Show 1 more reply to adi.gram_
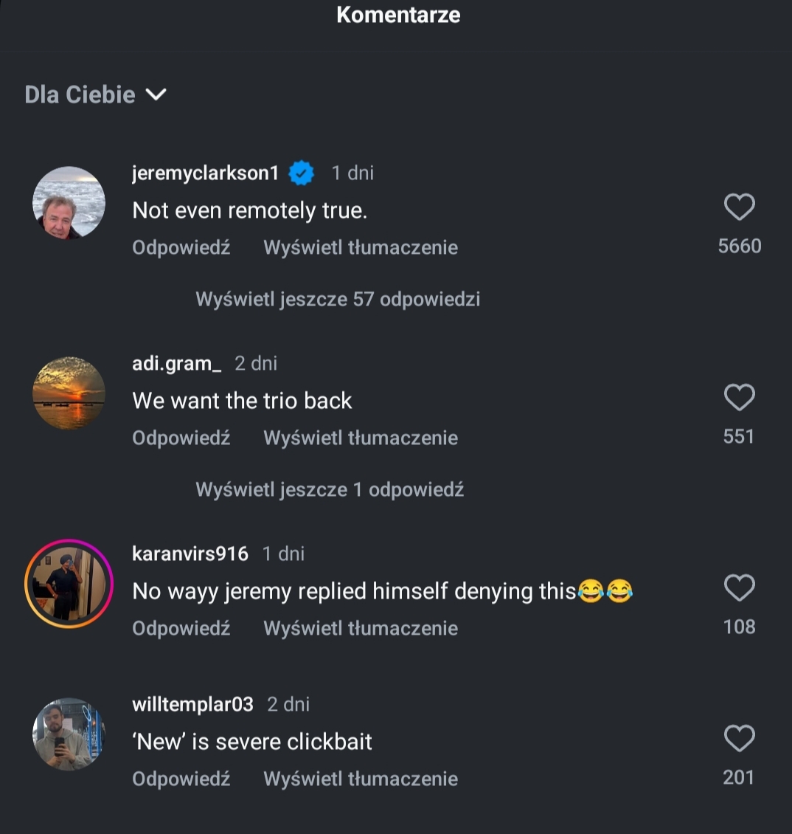Screen dimensions: 792x834 (x=330, y=489)
